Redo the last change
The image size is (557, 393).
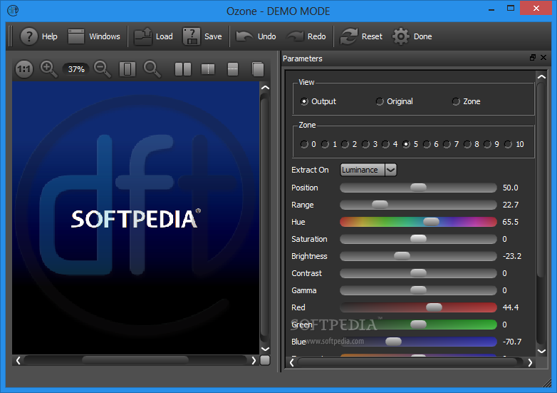coord(306,36)
